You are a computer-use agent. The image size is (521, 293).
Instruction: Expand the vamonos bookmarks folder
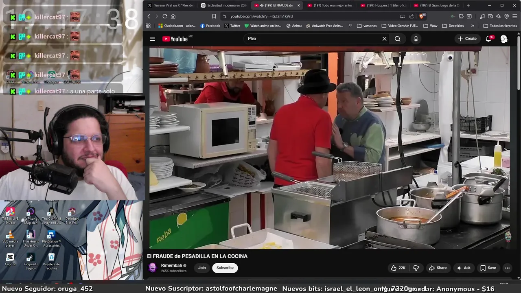367,26
